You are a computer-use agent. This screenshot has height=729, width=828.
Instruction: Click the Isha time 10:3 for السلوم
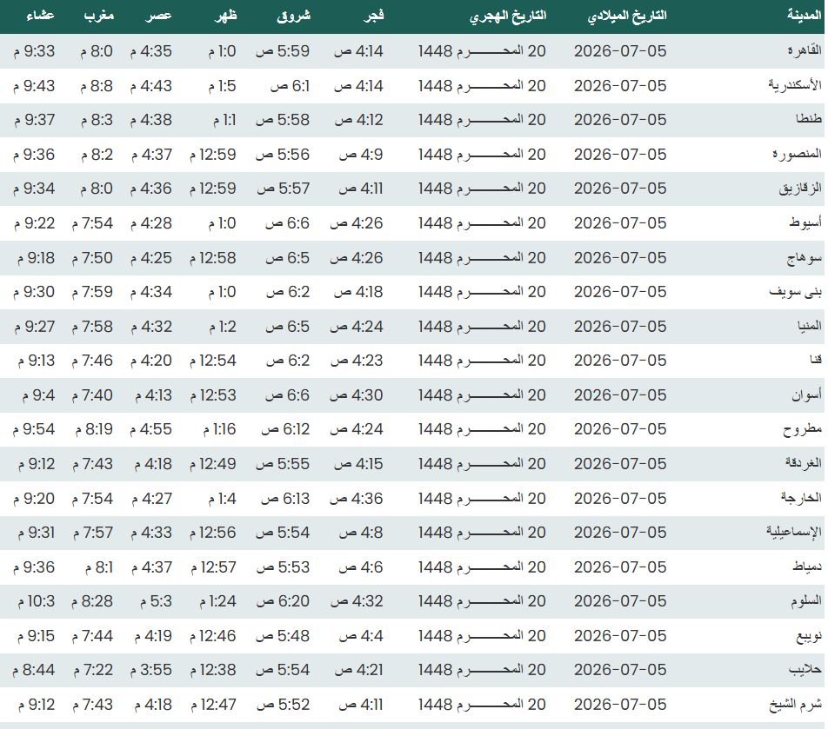click(x=37, y=601)
